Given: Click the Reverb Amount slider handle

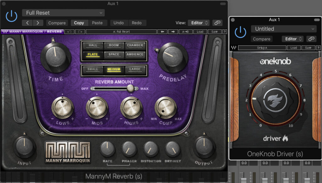Looking at the screenshot, I should (130, 88).
